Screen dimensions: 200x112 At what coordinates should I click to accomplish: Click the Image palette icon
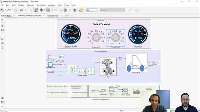pos(2,43)
